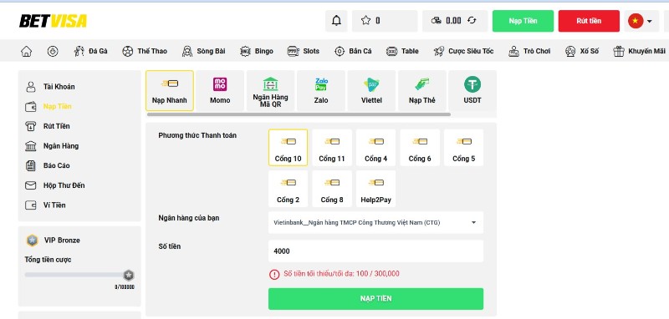Choose the Help2Pay gateway option

click(375, 189)
